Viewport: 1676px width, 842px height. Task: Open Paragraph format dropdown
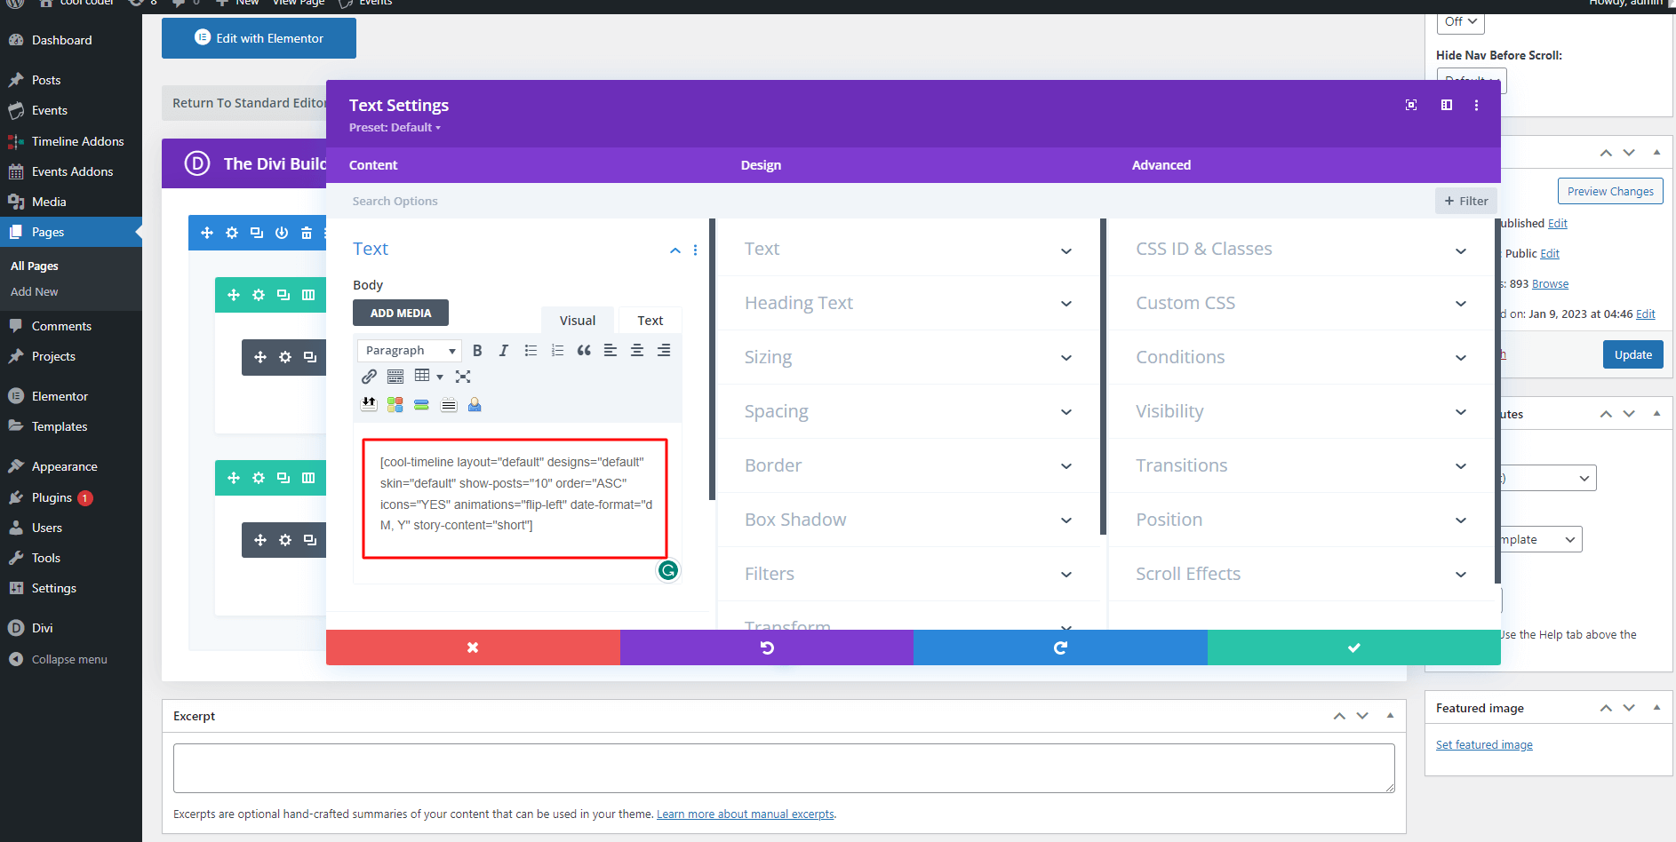[x=410, y=351]
